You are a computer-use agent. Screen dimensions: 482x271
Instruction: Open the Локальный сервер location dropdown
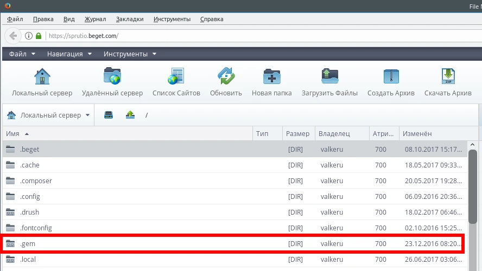tap(48, 115)
